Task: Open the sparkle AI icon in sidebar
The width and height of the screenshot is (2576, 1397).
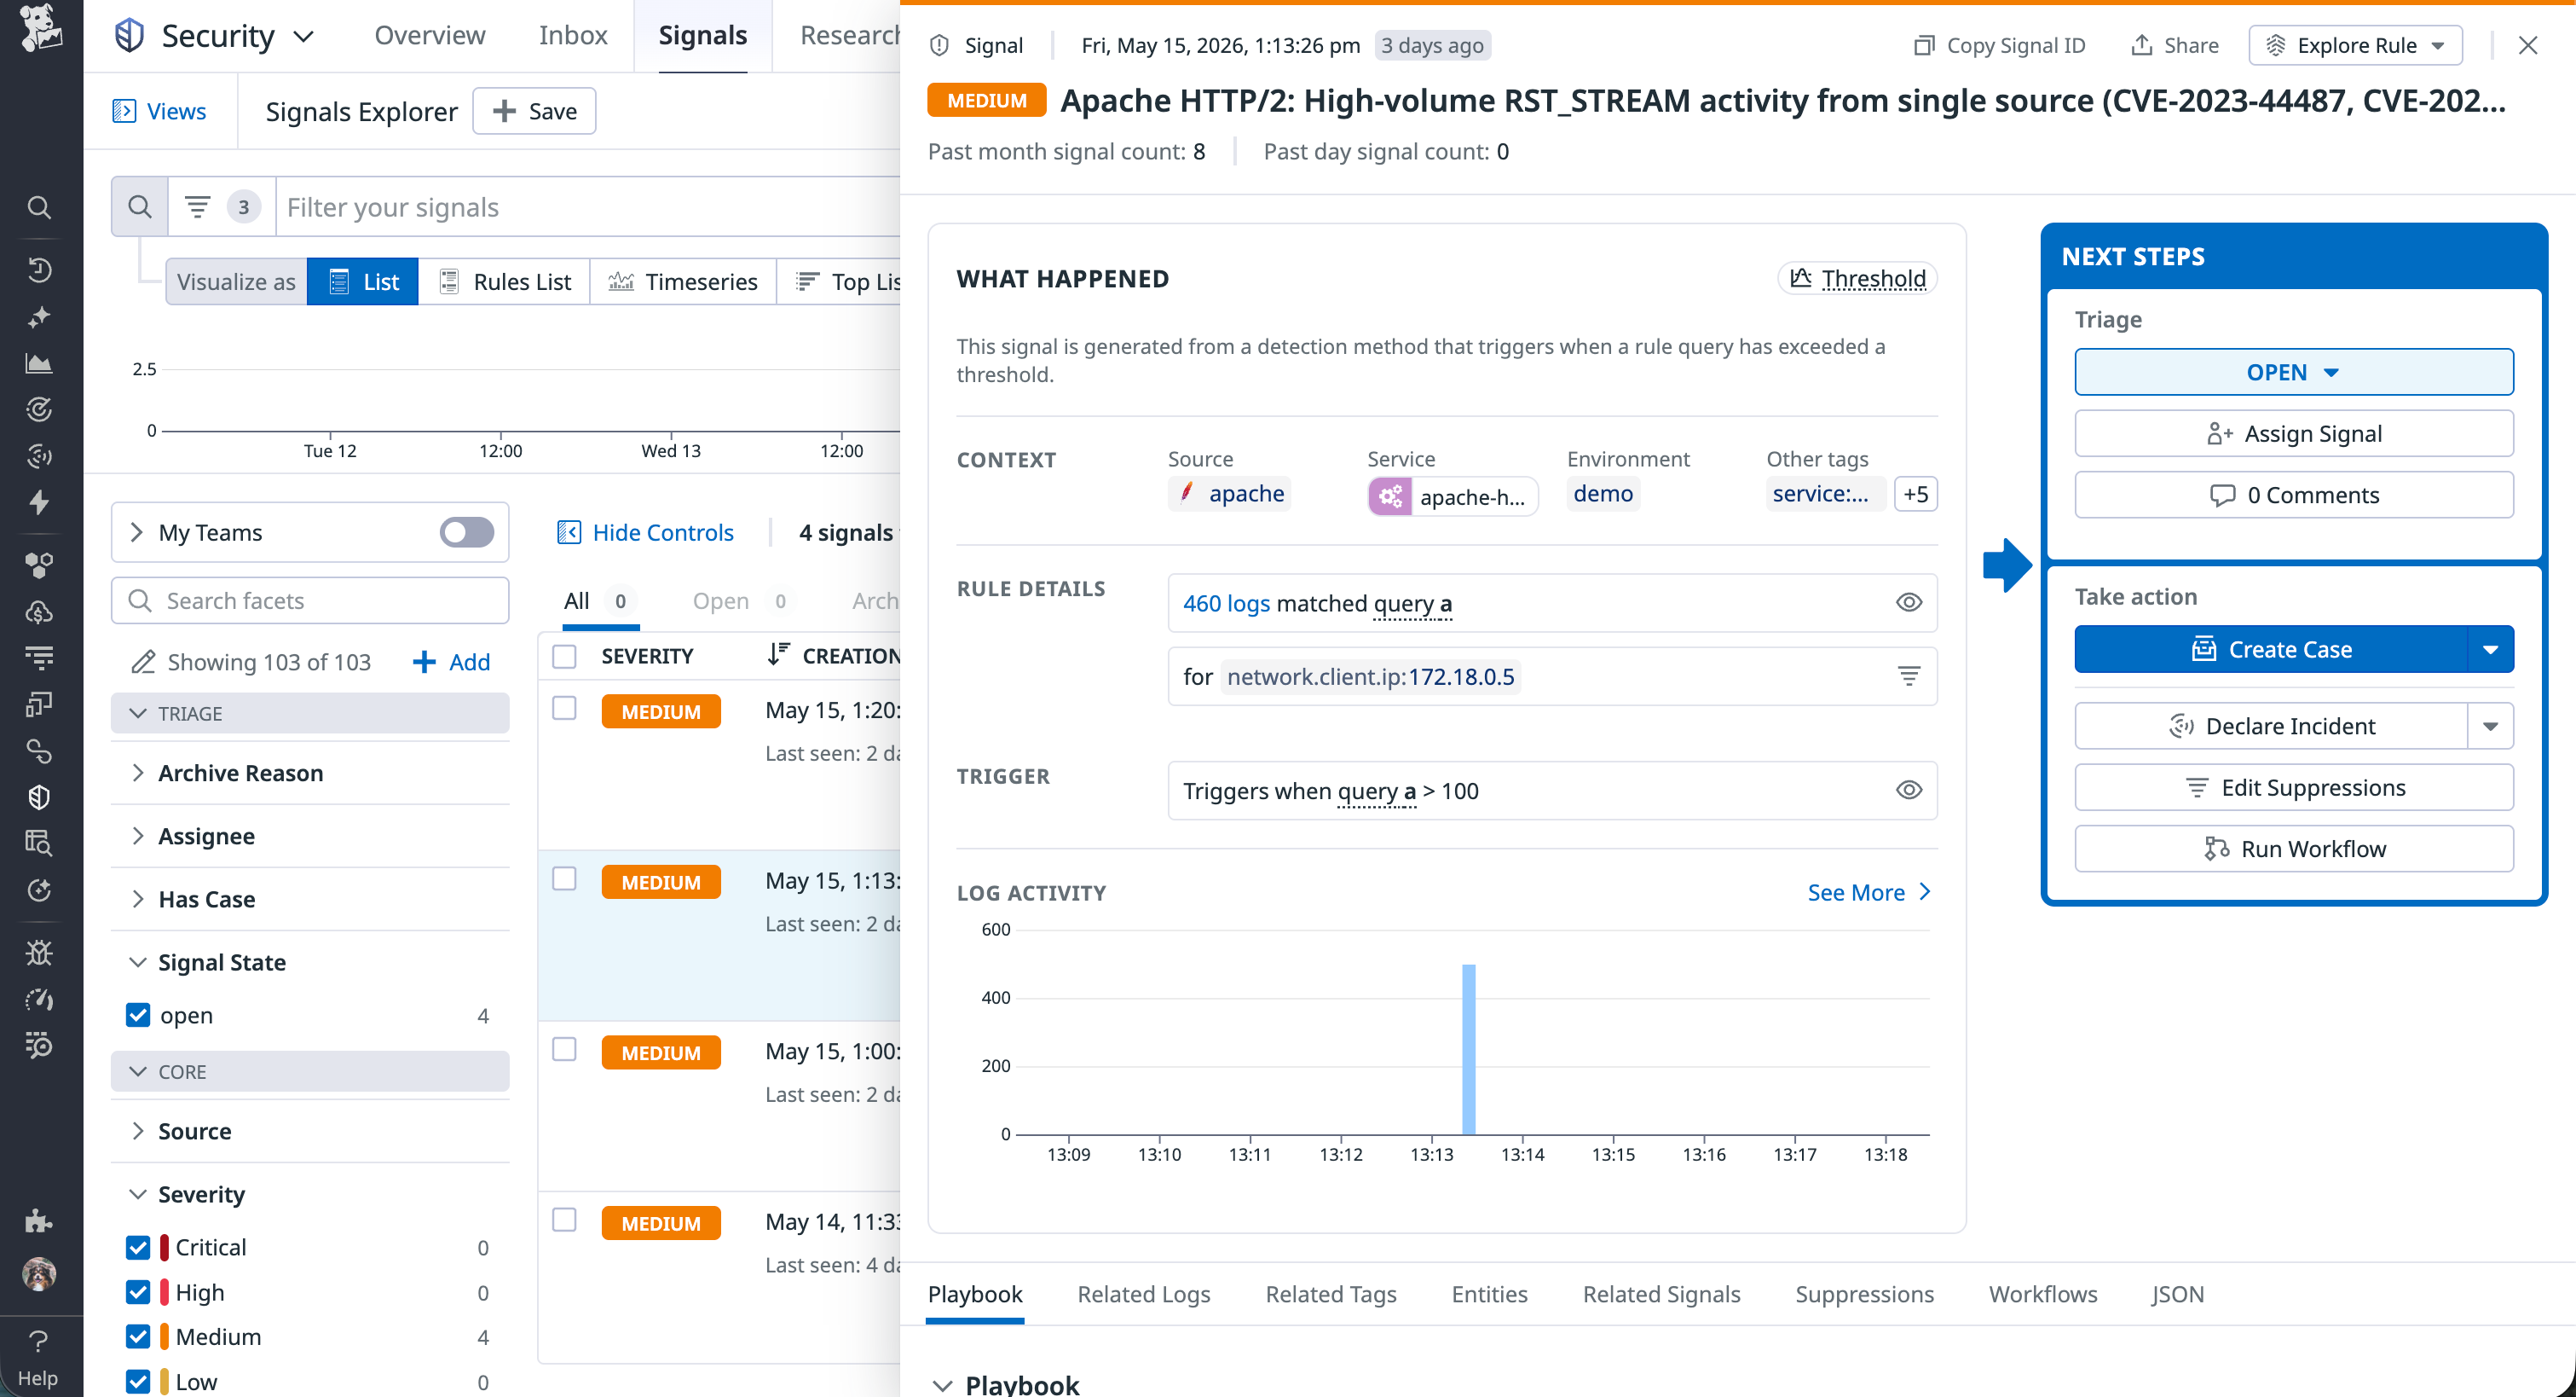Action: pyautogui.click(x=39, y=317)
